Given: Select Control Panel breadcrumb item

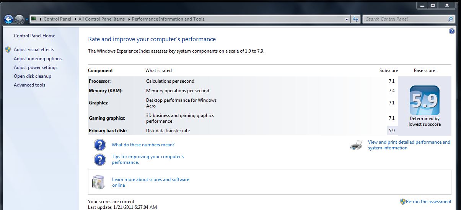Looking at the screenshot, I should point(57,19).
